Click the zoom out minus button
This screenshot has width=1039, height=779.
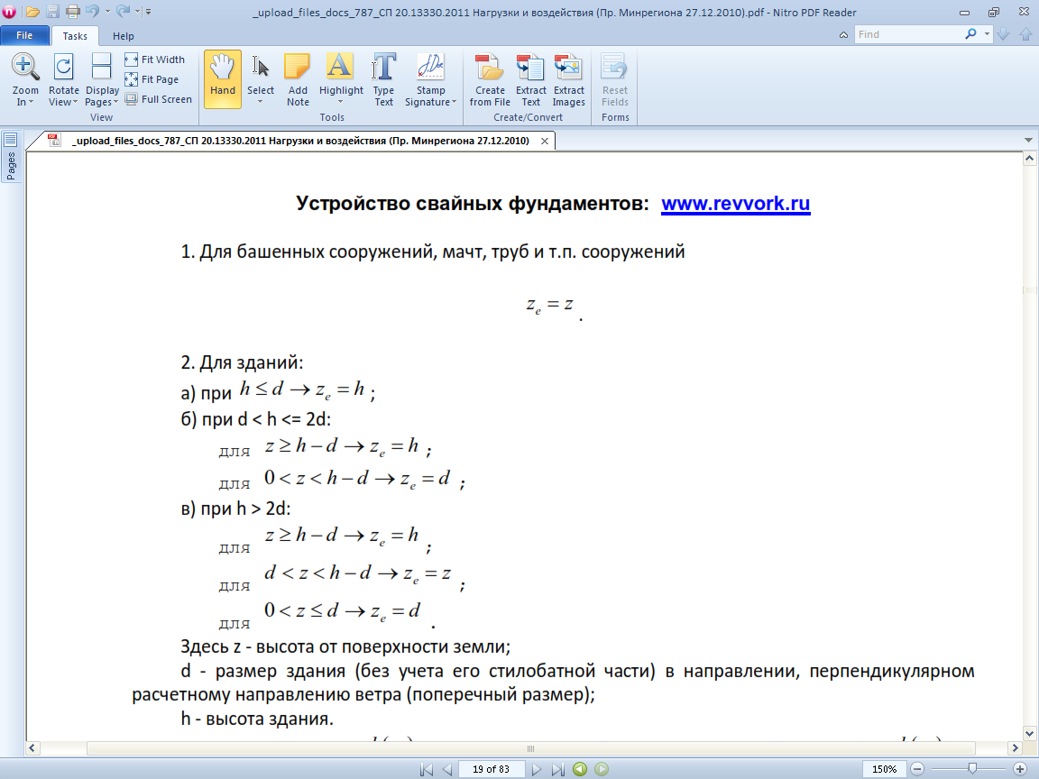point(917,769)
